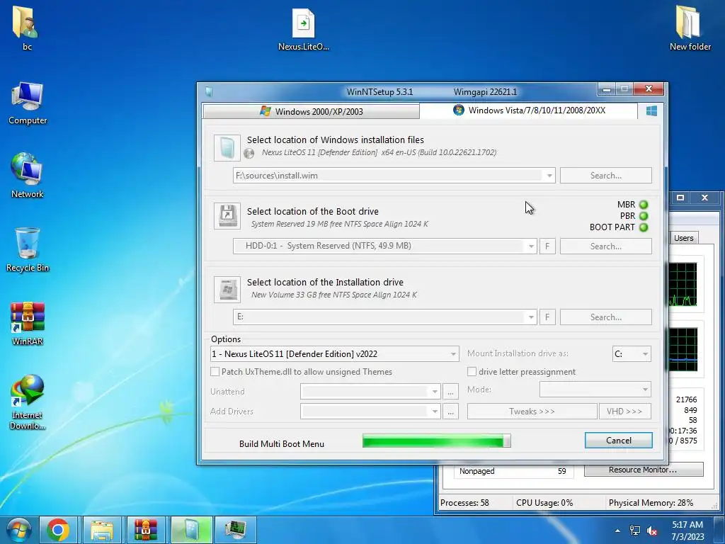
Task: Launch Internet Download Manager shortcut
Action: point(28,402)
